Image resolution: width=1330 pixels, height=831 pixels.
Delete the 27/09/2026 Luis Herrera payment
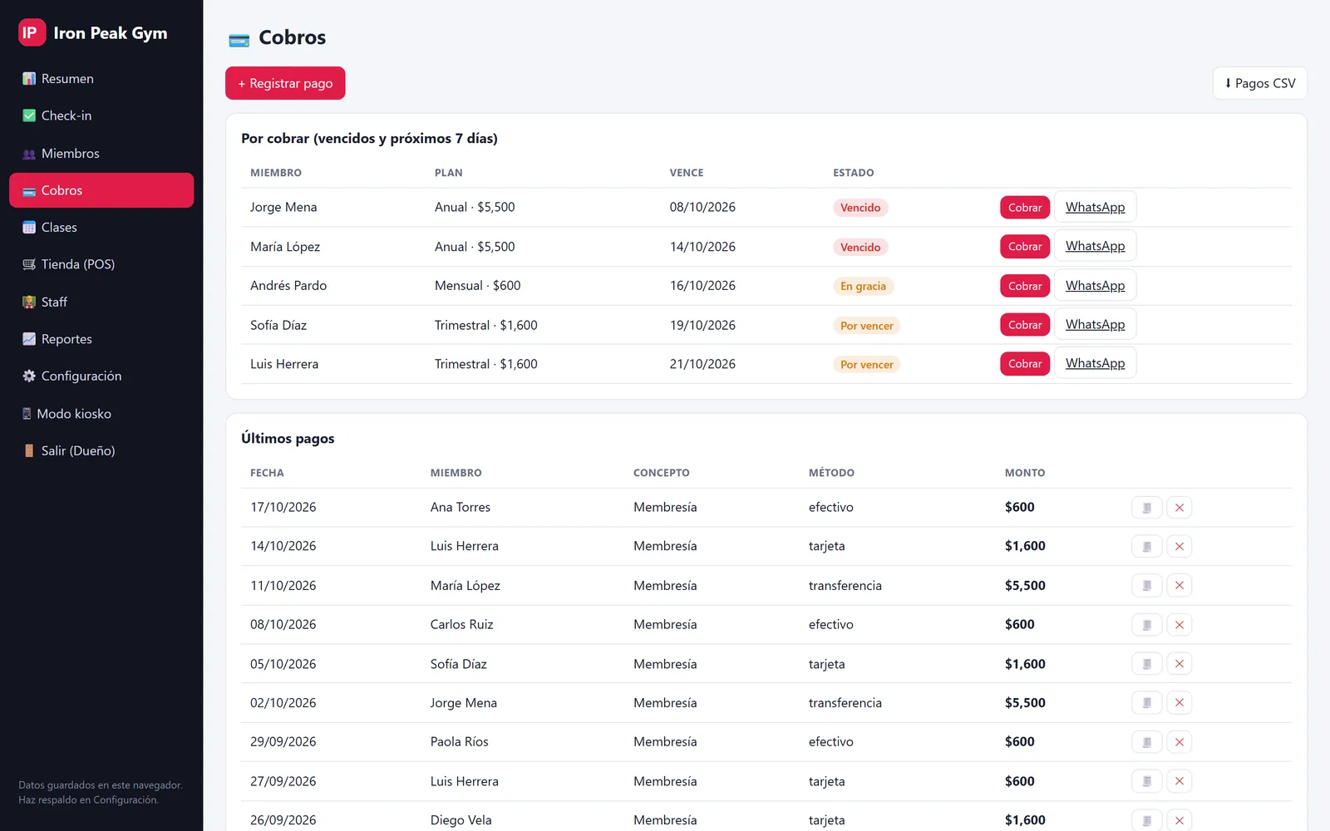[1179, 781]
